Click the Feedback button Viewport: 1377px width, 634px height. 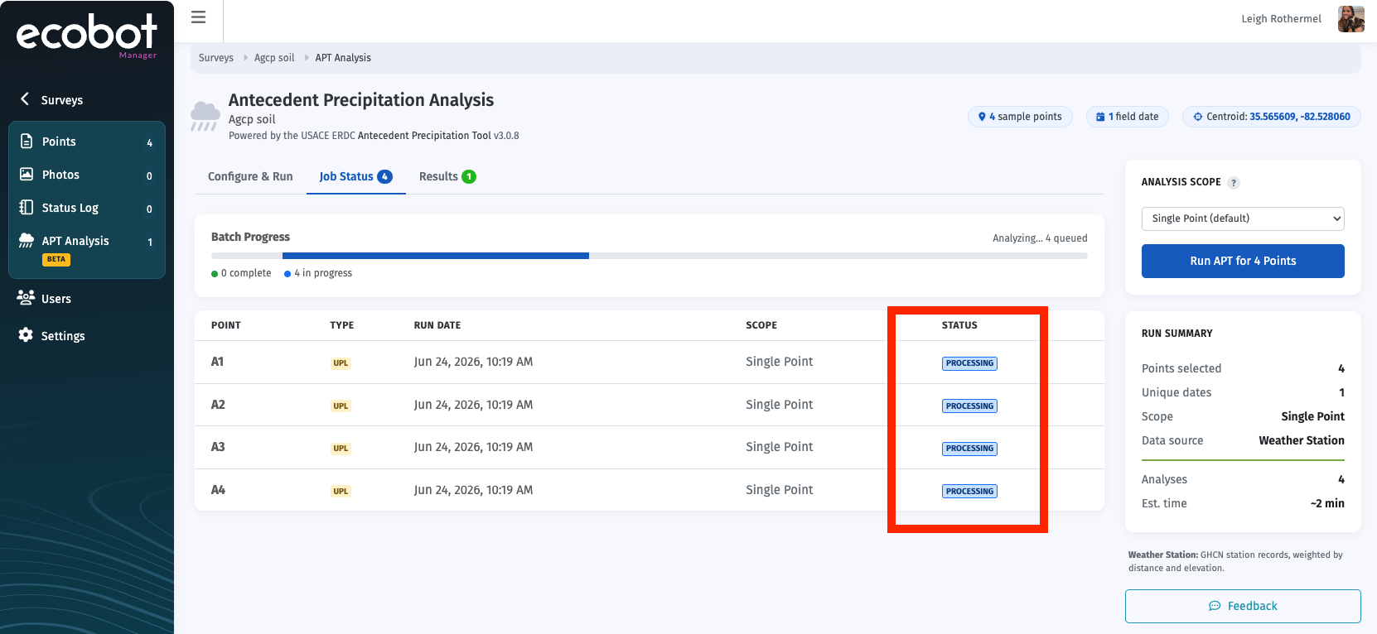[x=1243, y=606]
